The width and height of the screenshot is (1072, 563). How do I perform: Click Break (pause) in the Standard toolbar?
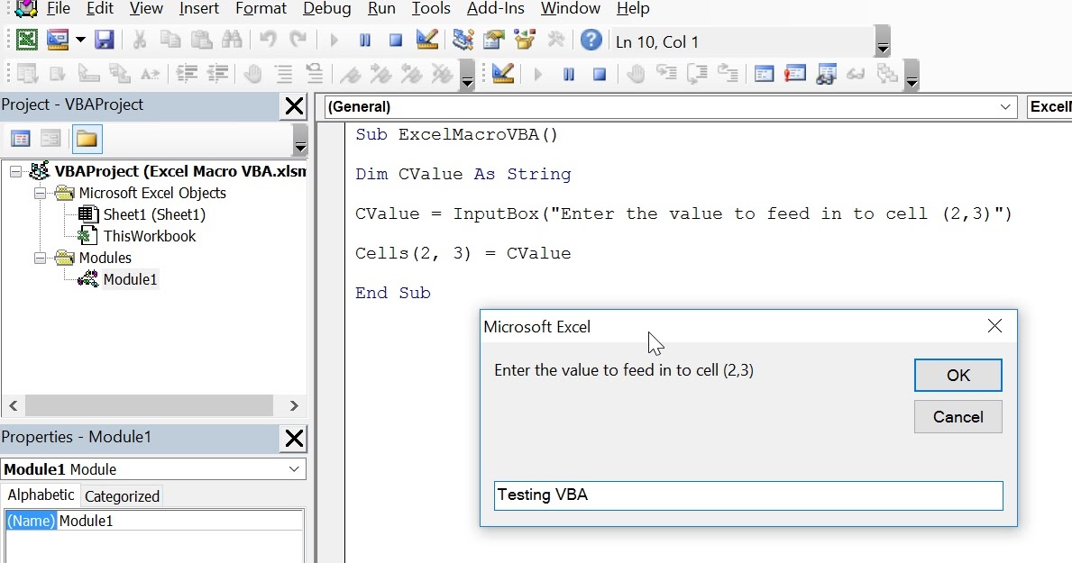click(x=365, y=41)
